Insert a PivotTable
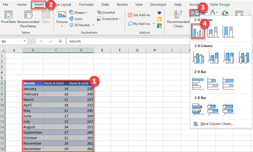Screen dimensions: 253x152 pyautogui.click(x=9, y=17)
